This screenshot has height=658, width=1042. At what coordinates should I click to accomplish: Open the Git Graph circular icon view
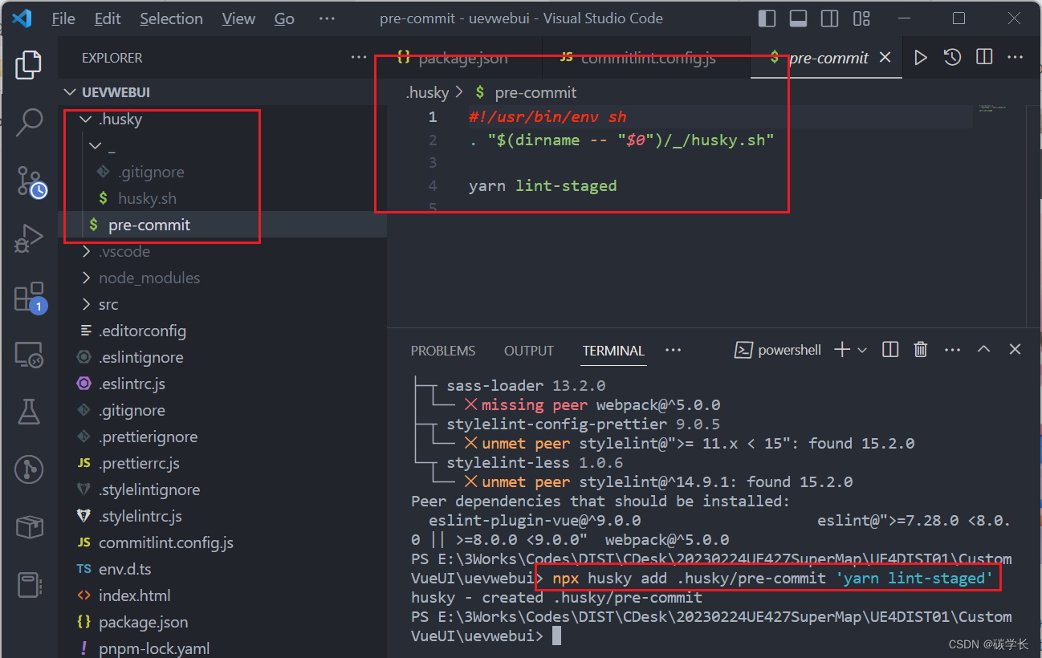[x=29, y=469]
